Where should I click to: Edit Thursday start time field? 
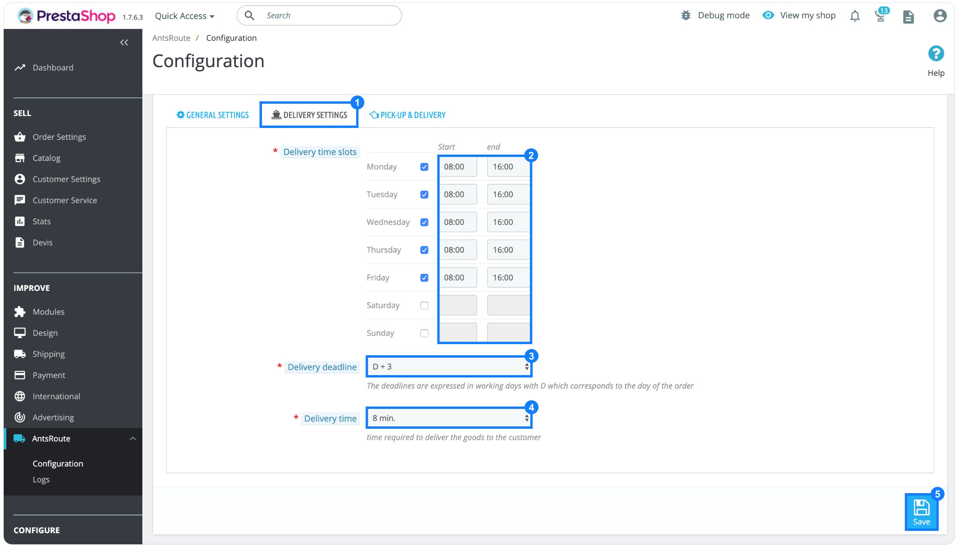click(x=458, y=250)
